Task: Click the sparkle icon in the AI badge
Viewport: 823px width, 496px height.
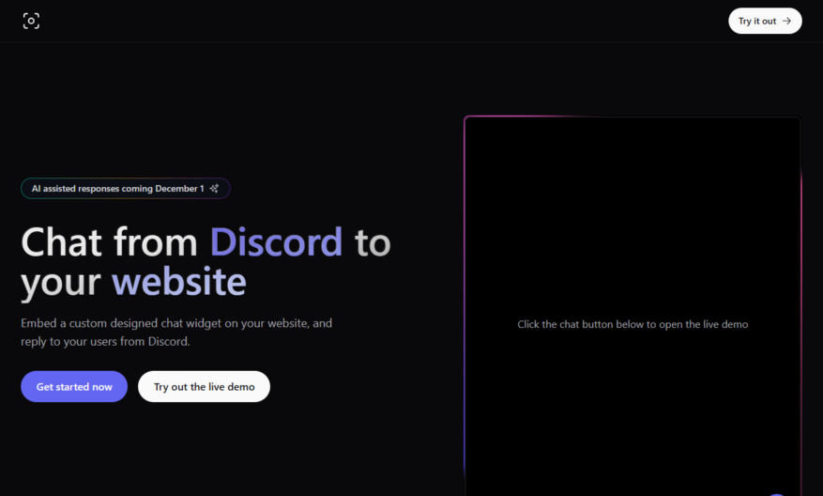Action: (214, 189)
